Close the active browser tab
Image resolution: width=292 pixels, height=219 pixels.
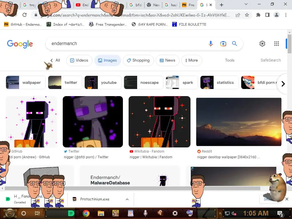click(211, 5)
